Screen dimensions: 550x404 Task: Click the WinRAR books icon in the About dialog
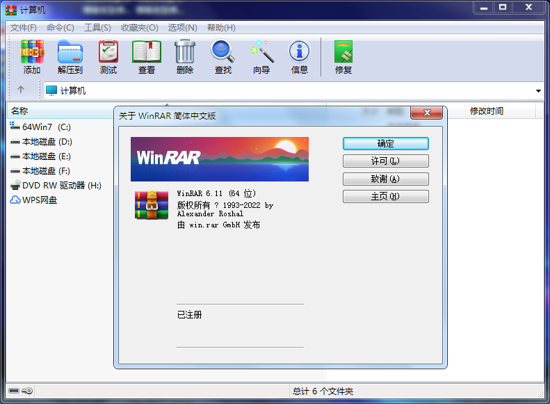coord(152,205)
